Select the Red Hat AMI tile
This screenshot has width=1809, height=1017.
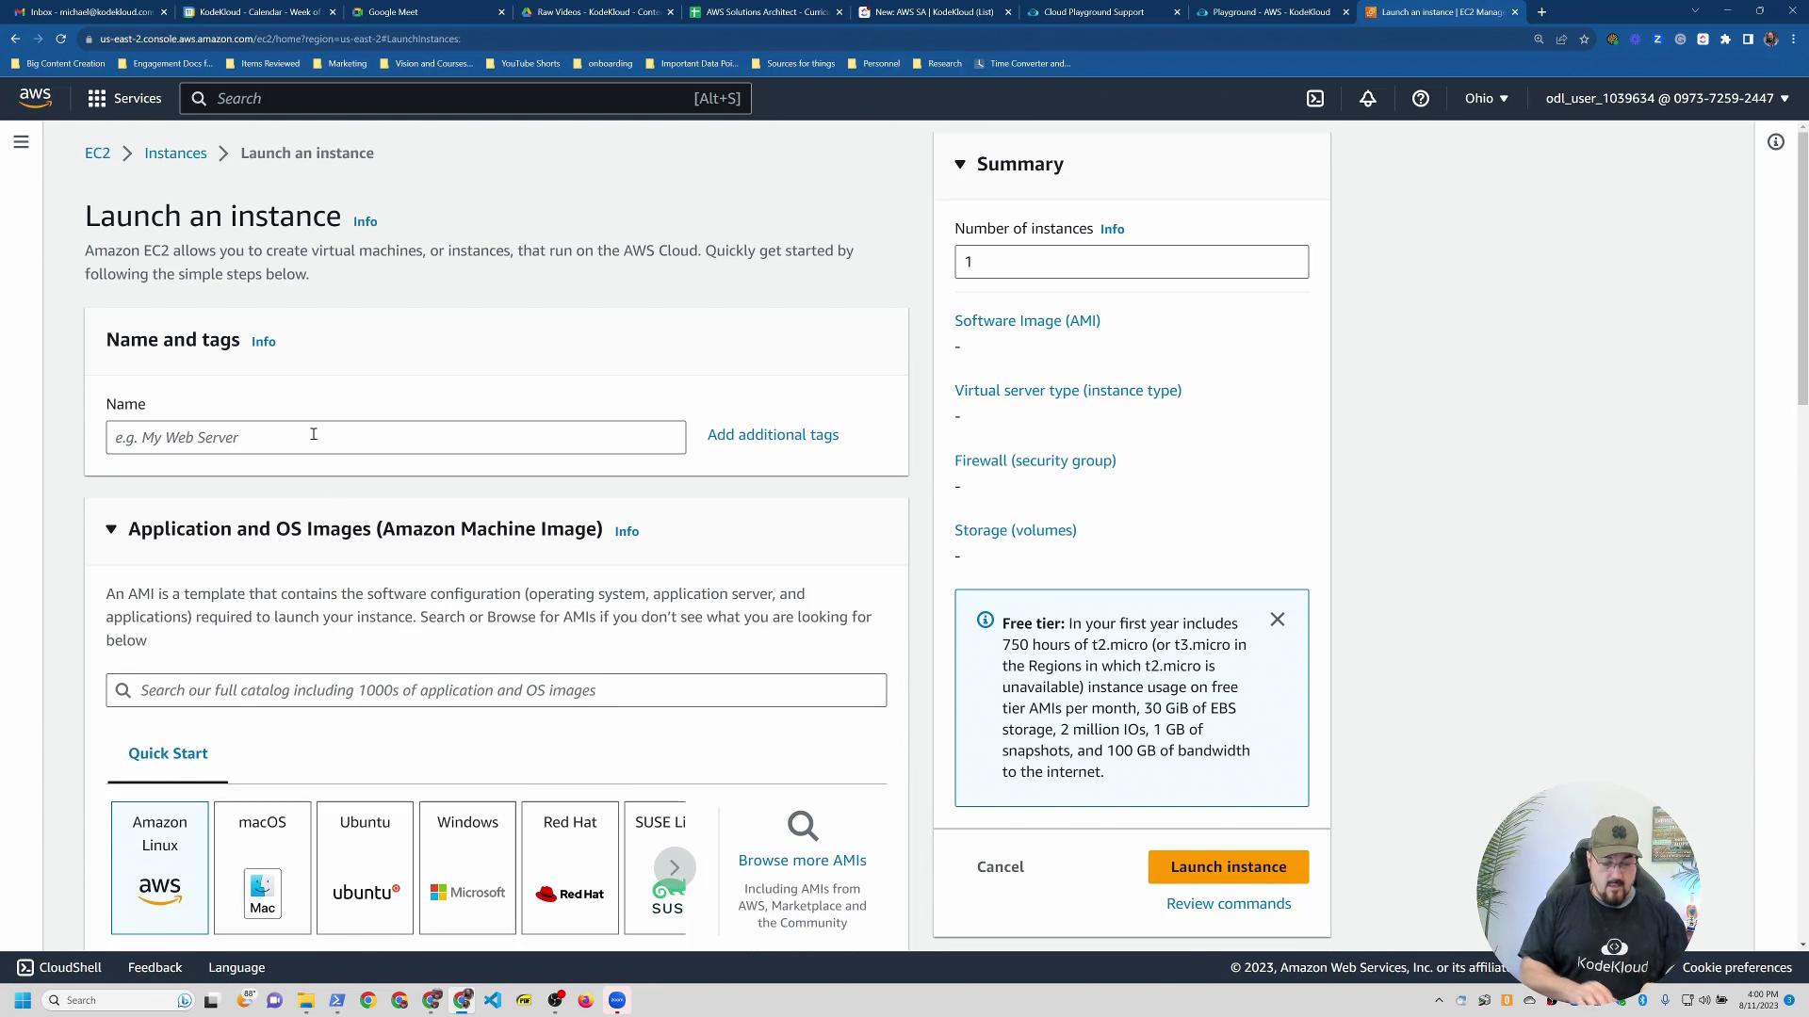click(x=570, y=867)
